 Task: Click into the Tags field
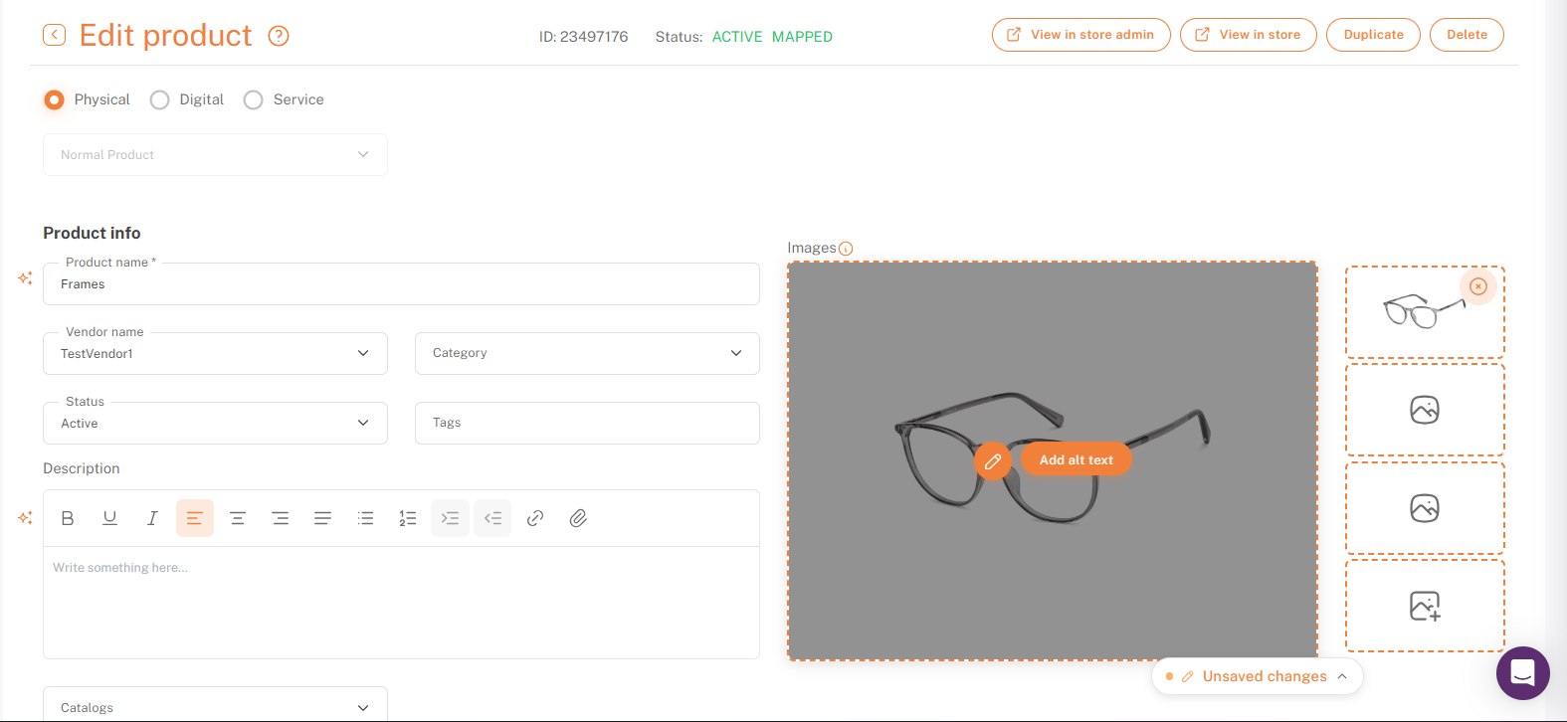pyautogui.click(x=587, y=424)
